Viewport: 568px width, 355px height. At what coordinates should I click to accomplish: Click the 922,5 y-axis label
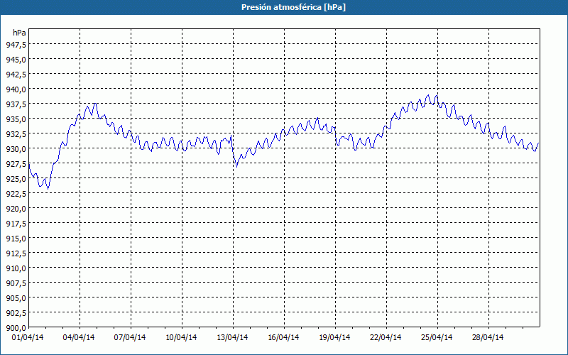click(16, 193)
